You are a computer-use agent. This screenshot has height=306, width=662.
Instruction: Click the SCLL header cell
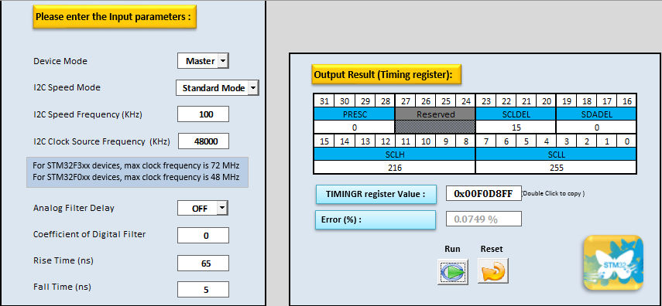pyautogui.click(x=556, y=155)
